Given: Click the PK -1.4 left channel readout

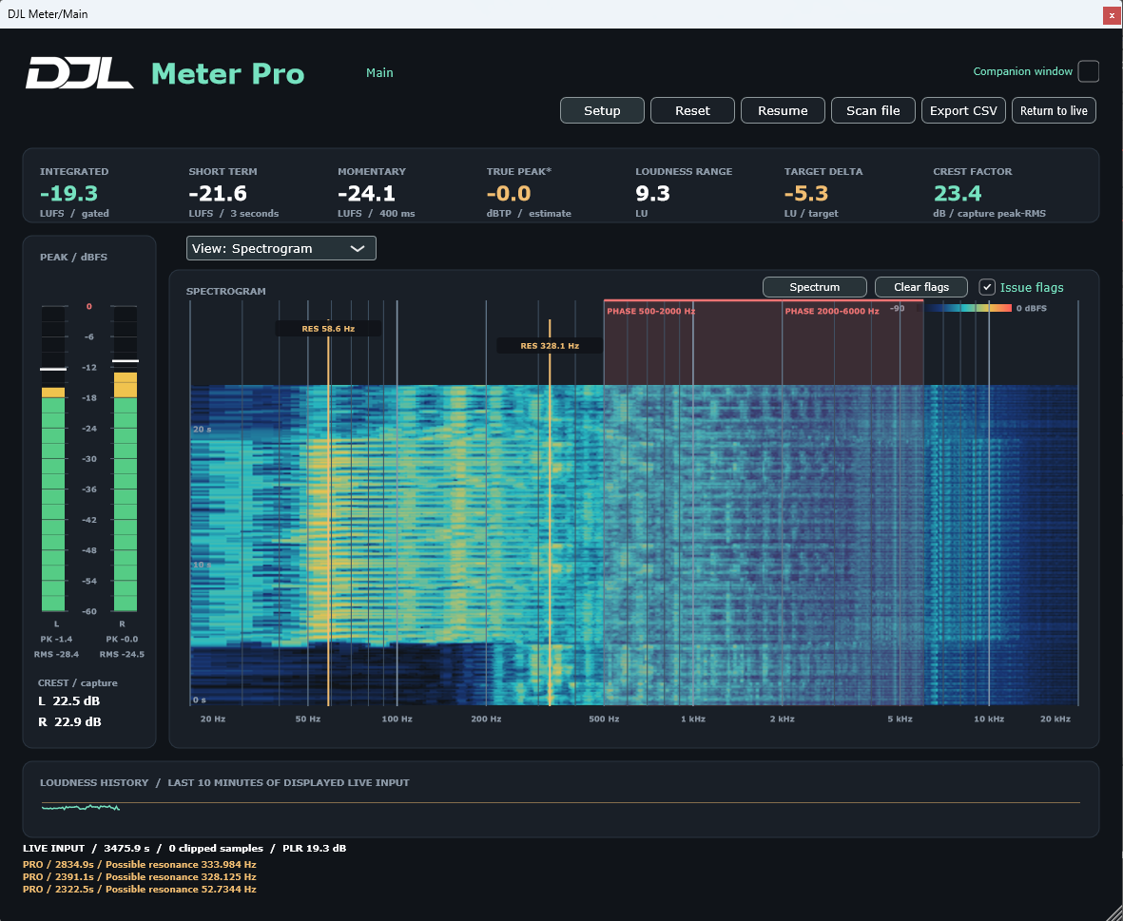Looking at the screenshot, I should 57,639.
